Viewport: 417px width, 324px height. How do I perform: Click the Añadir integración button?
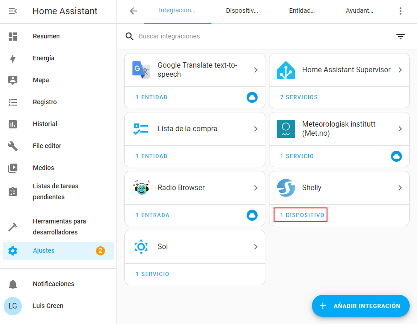360,306
